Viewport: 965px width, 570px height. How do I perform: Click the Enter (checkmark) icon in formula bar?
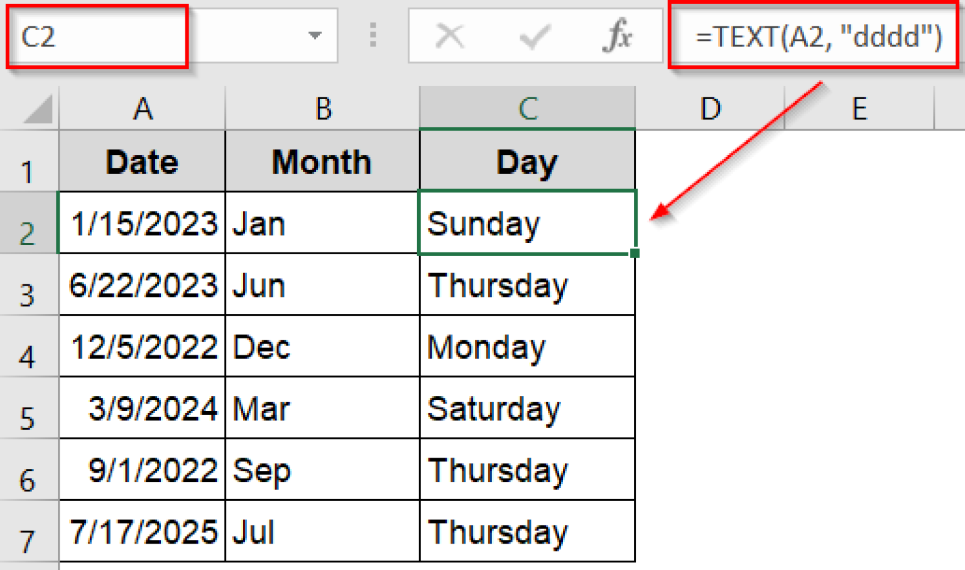click(533, 36)
